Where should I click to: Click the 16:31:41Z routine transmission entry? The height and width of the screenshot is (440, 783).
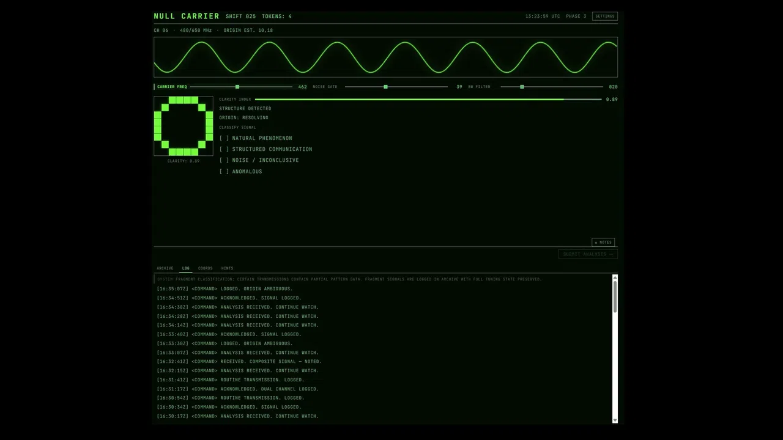[x=231, y=380]
